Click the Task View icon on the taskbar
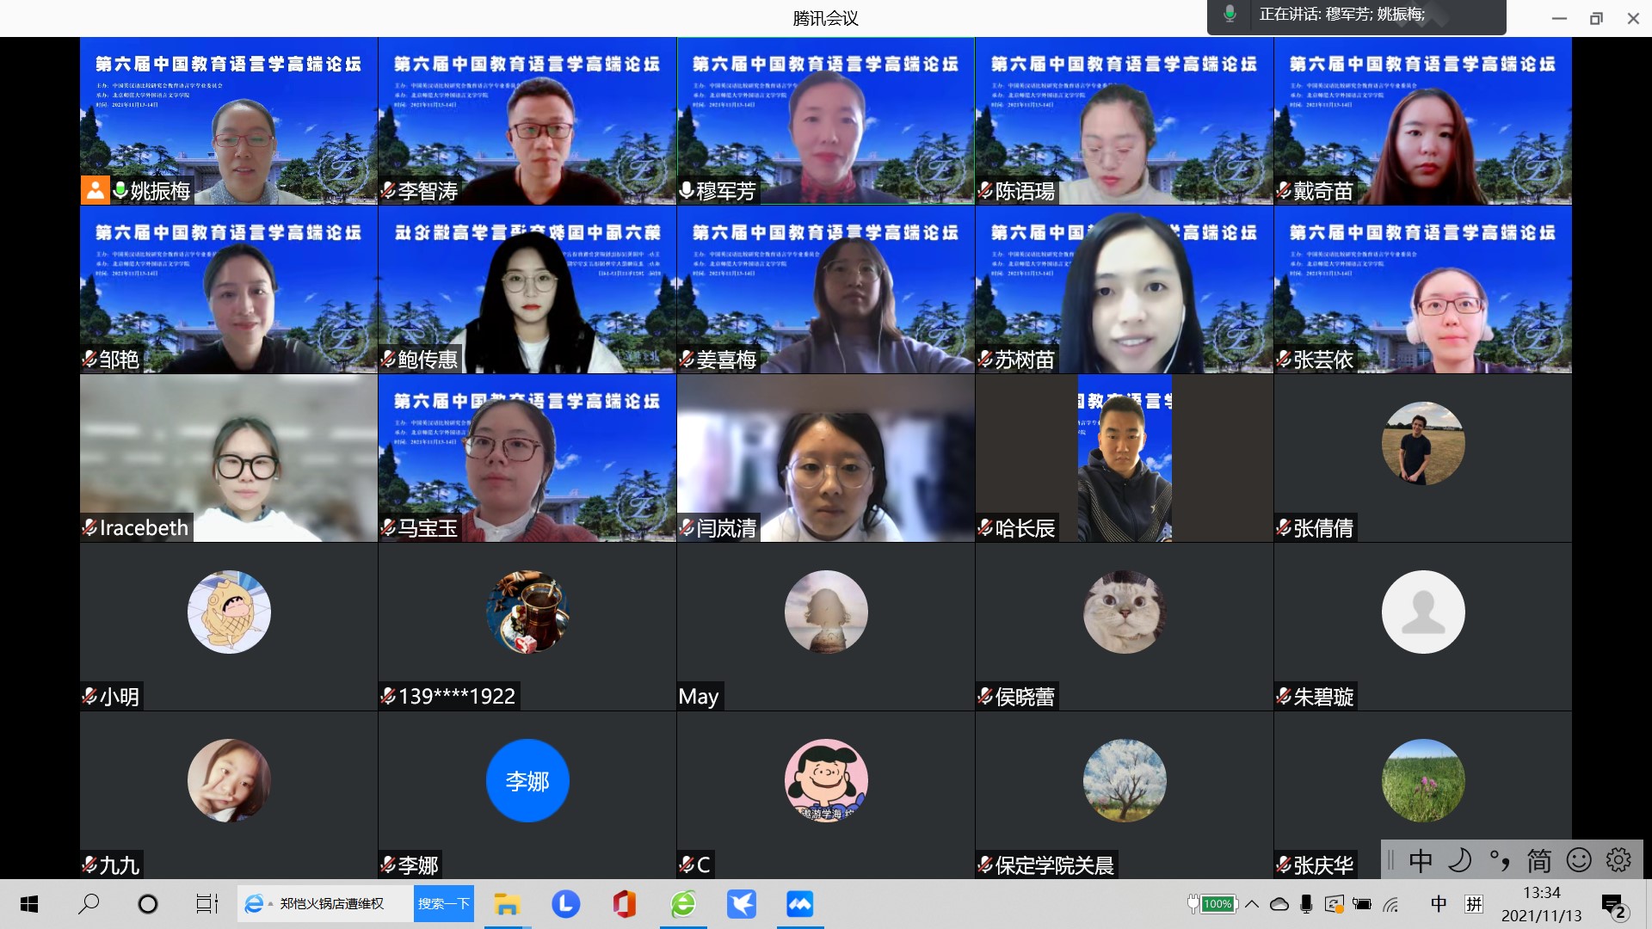The width and height of the screenshot is (1652, 929). click(206, 904)
